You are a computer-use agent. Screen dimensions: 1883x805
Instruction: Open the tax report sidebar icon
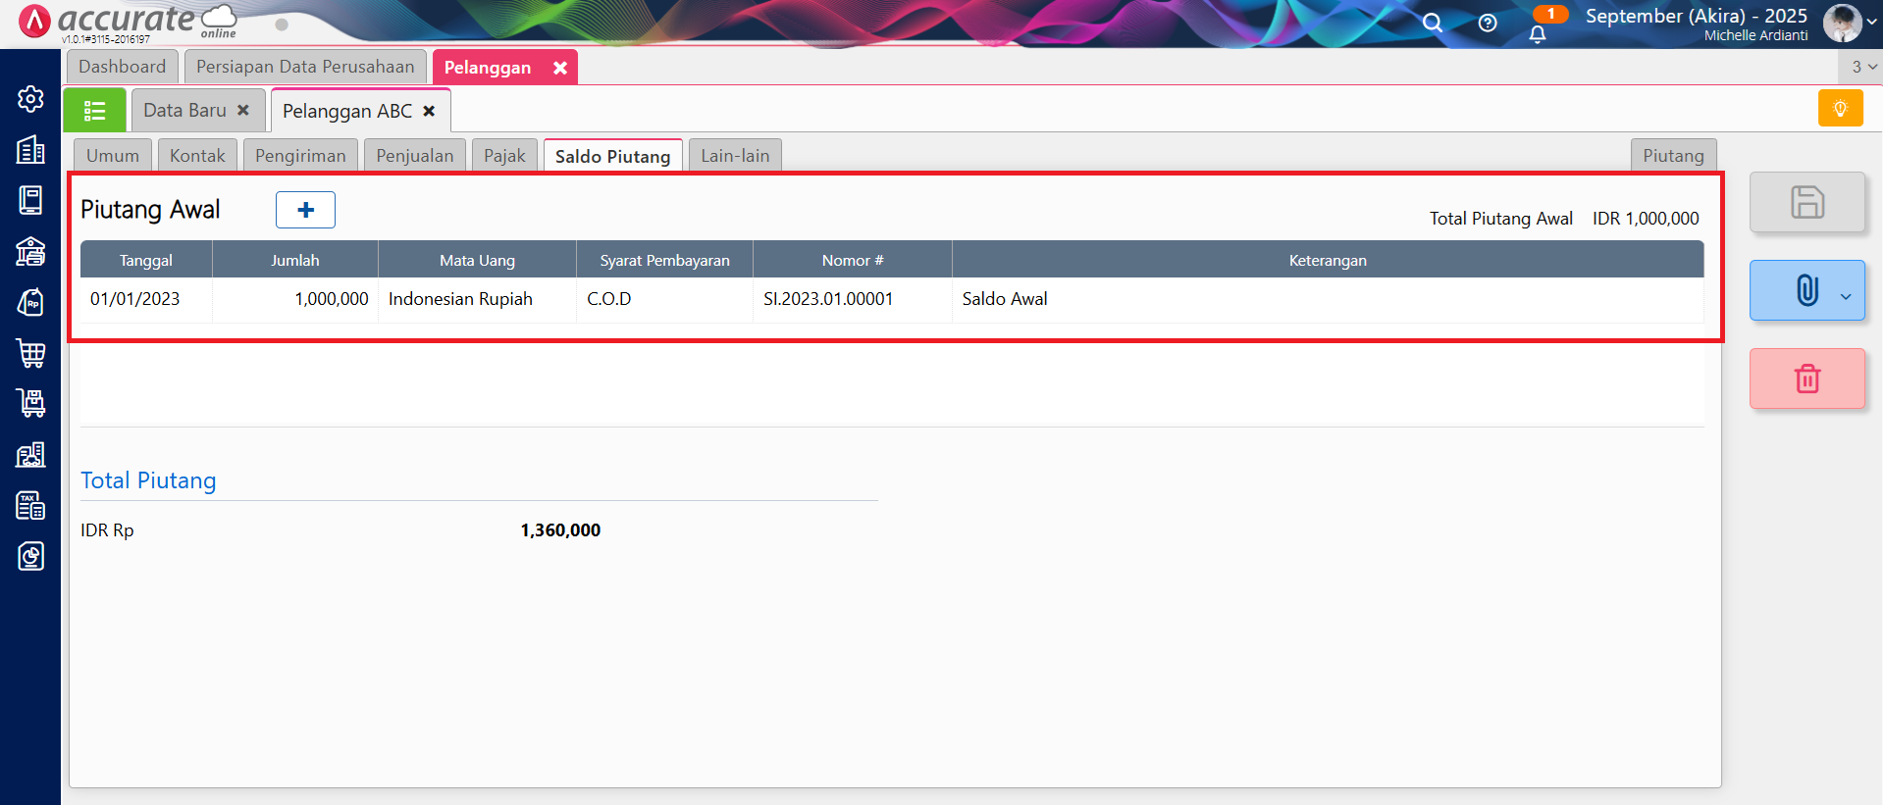(x=30, y=506)
